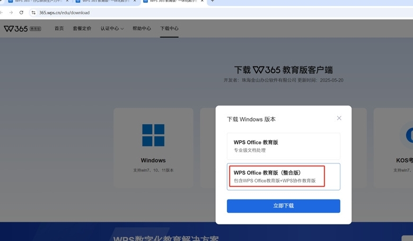Viewport: 413px width, 241px height.
Task: Switch to the first WPS 365 browser tab
Action: (x=38, y=1)
